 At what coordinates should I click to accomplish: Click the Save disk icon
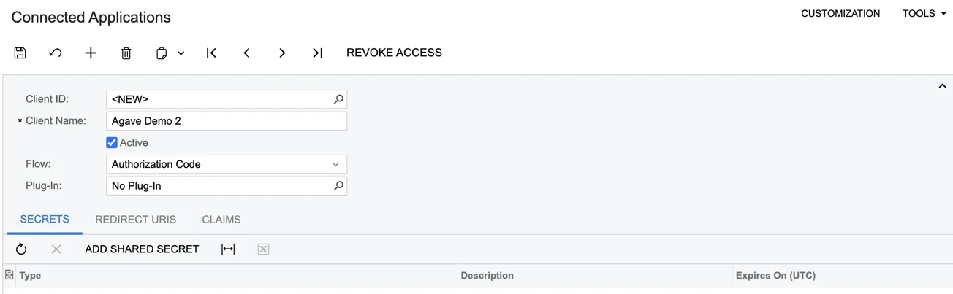click(20, 53)
